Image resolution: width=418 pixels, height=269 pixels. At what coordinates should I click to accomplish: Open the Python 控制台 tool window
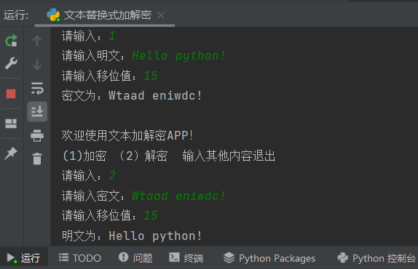pyautogui.click(x=376, y=258)
